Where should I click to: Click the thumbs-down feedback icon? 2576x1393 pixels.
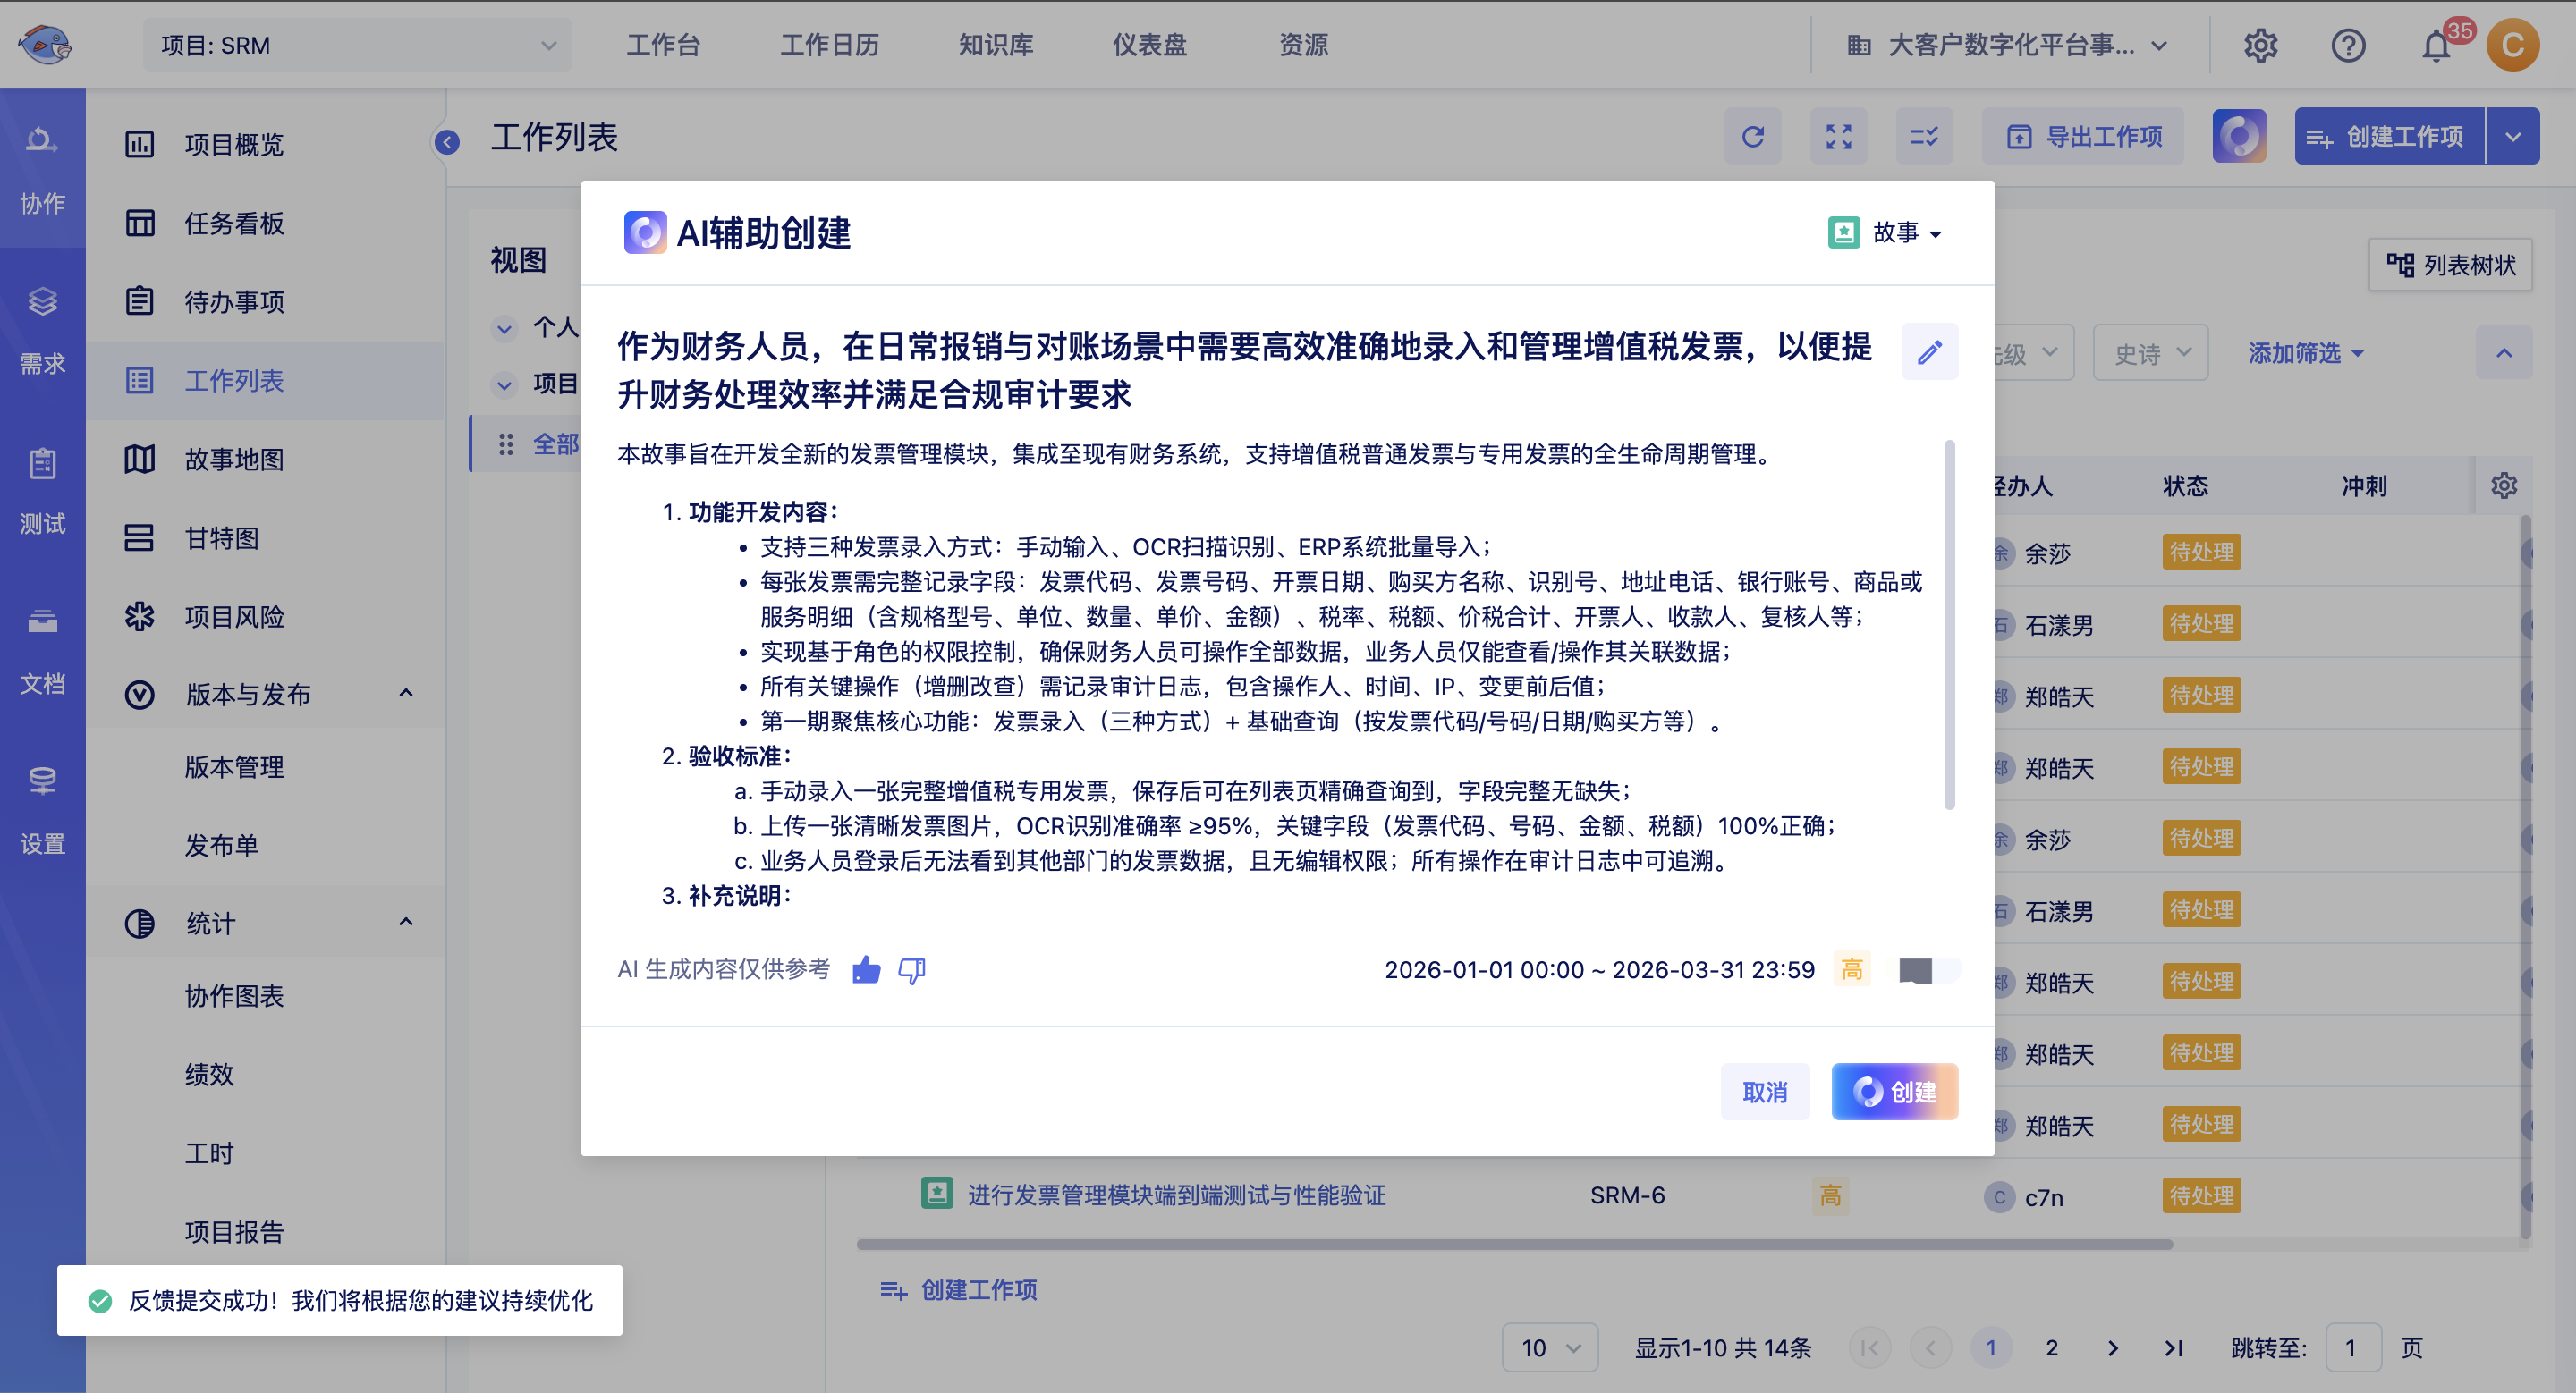pyautogui.click(x=911, y=969)
